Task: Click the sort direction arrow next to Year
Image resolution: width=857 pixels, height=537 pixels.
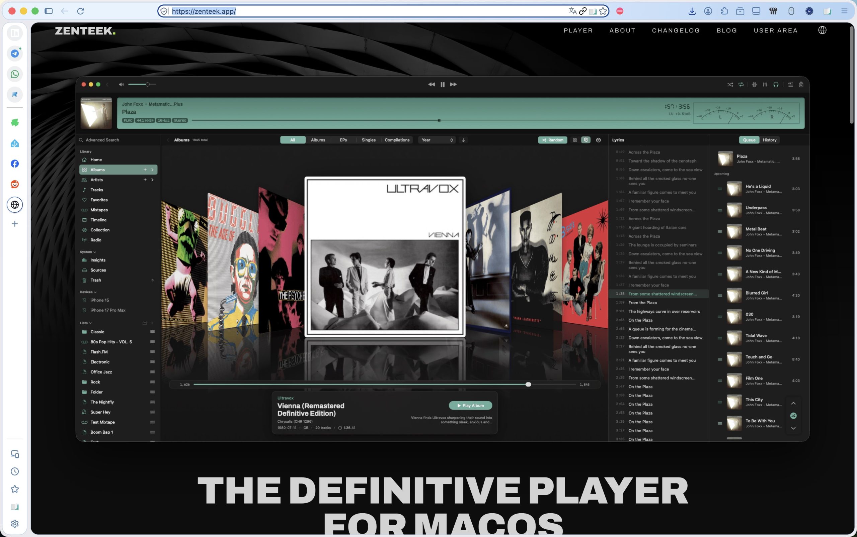Action: click(463, 140)
